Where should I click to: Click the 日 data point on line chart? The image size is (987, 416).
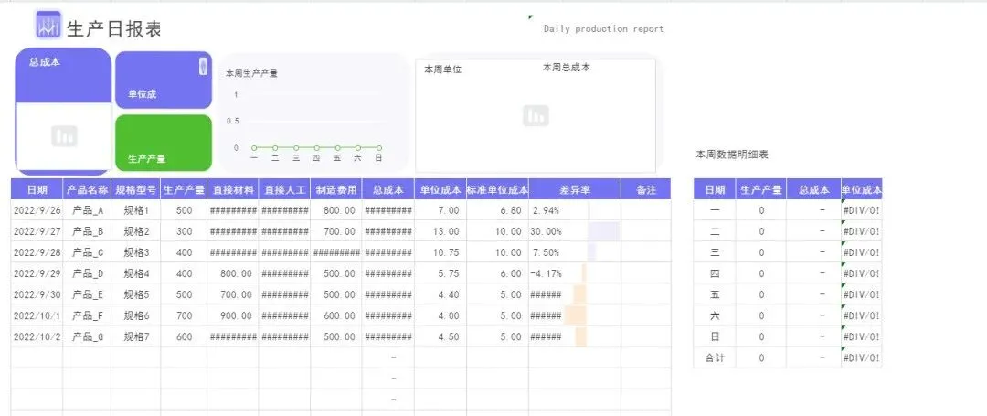(379, 148)
